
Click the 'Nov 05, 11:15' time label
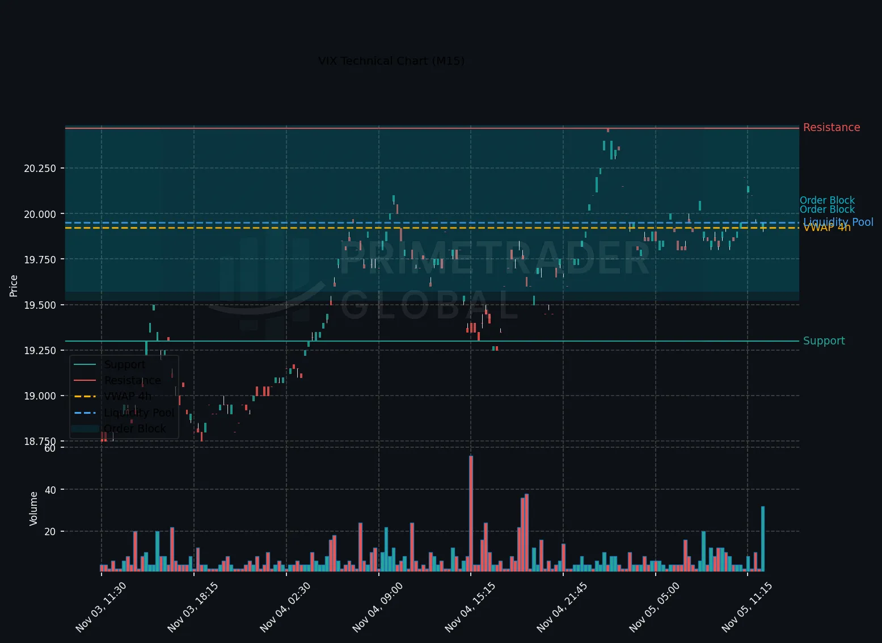click(747, 607)
